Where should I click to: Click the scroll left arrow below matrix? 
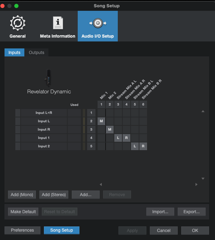coord(101,184)
